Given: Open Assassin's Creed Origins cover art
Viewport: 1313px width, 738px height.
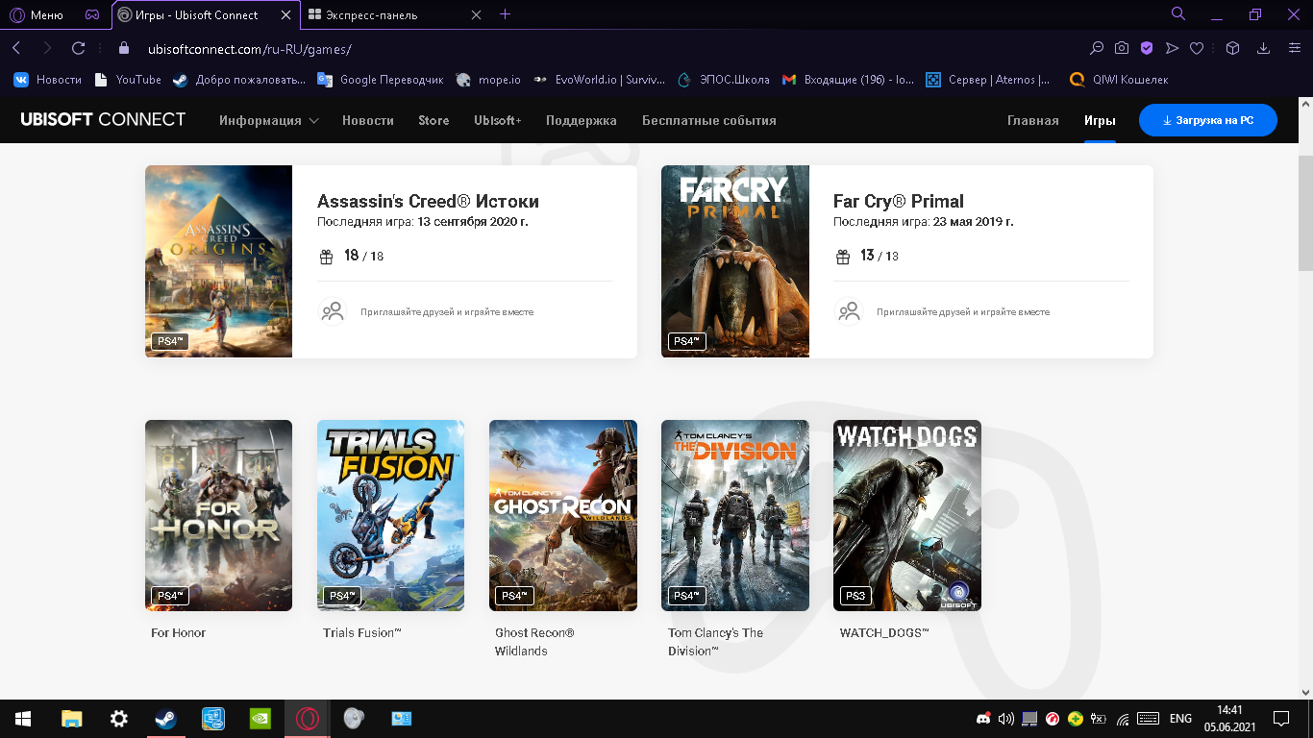Looking at the screenshot, I should [x=218, y=261].
